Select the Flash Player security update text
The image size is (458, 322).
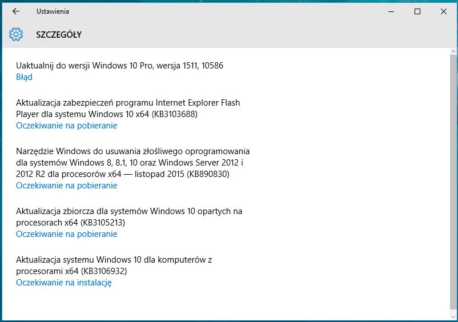pyautogui.click(x=128, y=108)
